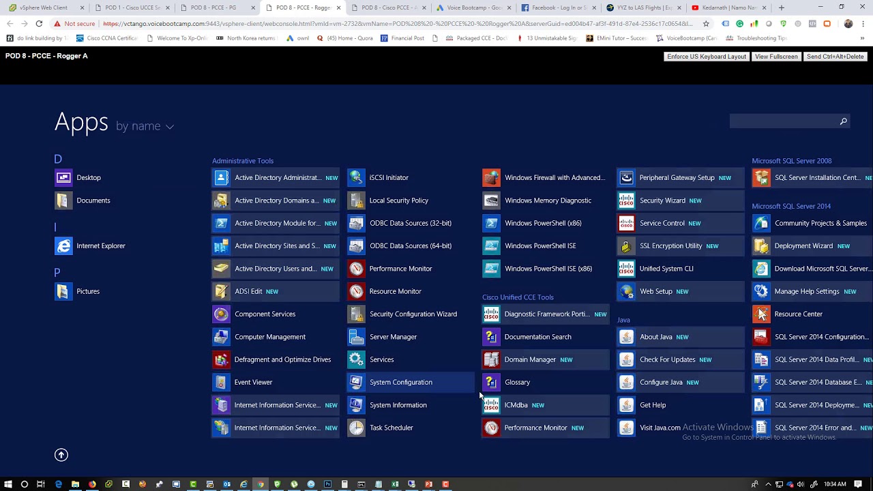Open the Pictures folder icon
The width and height of the screenshot is (873, 491).
click(63, 292)
